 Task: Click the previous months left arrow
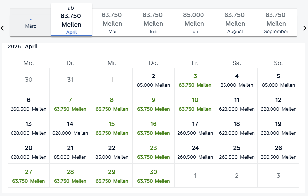[2, 28]
